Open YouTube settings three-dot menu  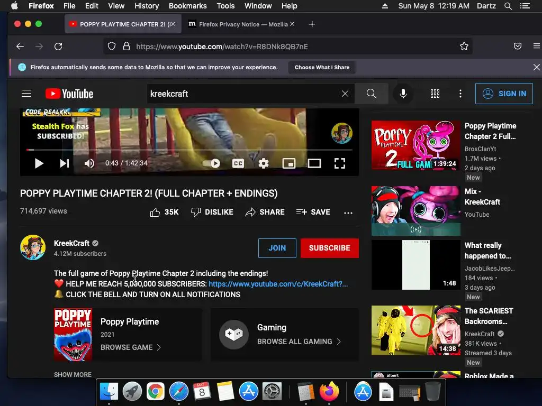[460, 94]
